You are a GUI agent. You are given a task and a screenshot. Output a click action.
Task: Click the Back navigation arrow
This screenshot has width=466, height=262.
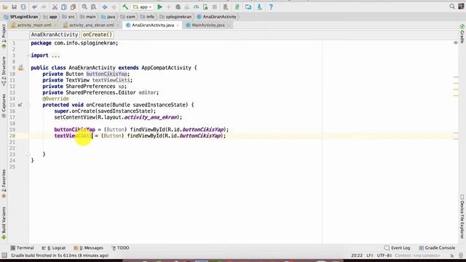105,7
